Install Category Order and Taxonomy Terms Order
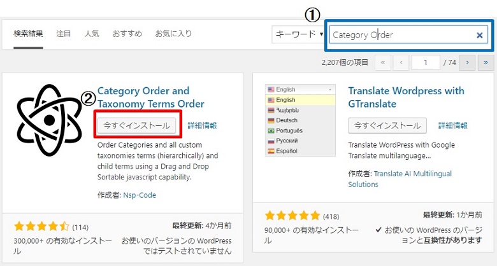This screenshot has width=497, height=266. 137,125
